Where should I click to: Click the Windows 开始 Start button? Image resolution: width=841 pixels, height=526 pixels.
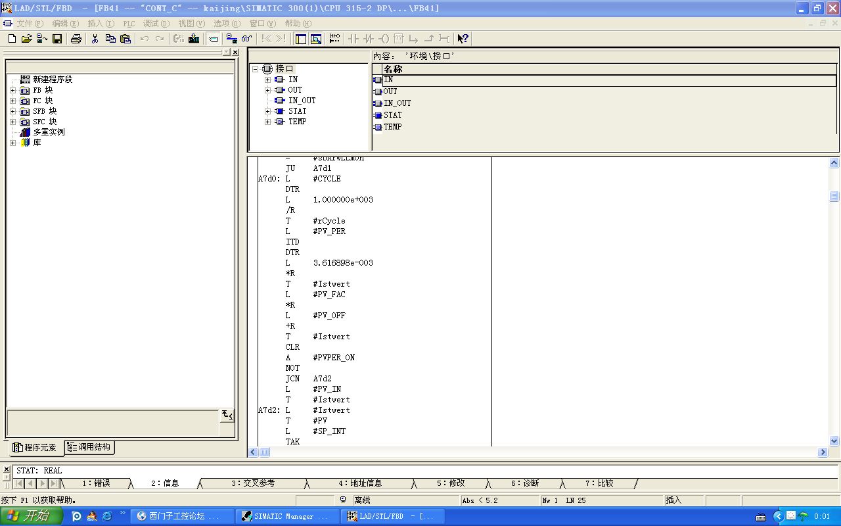[x=31, y=516]
